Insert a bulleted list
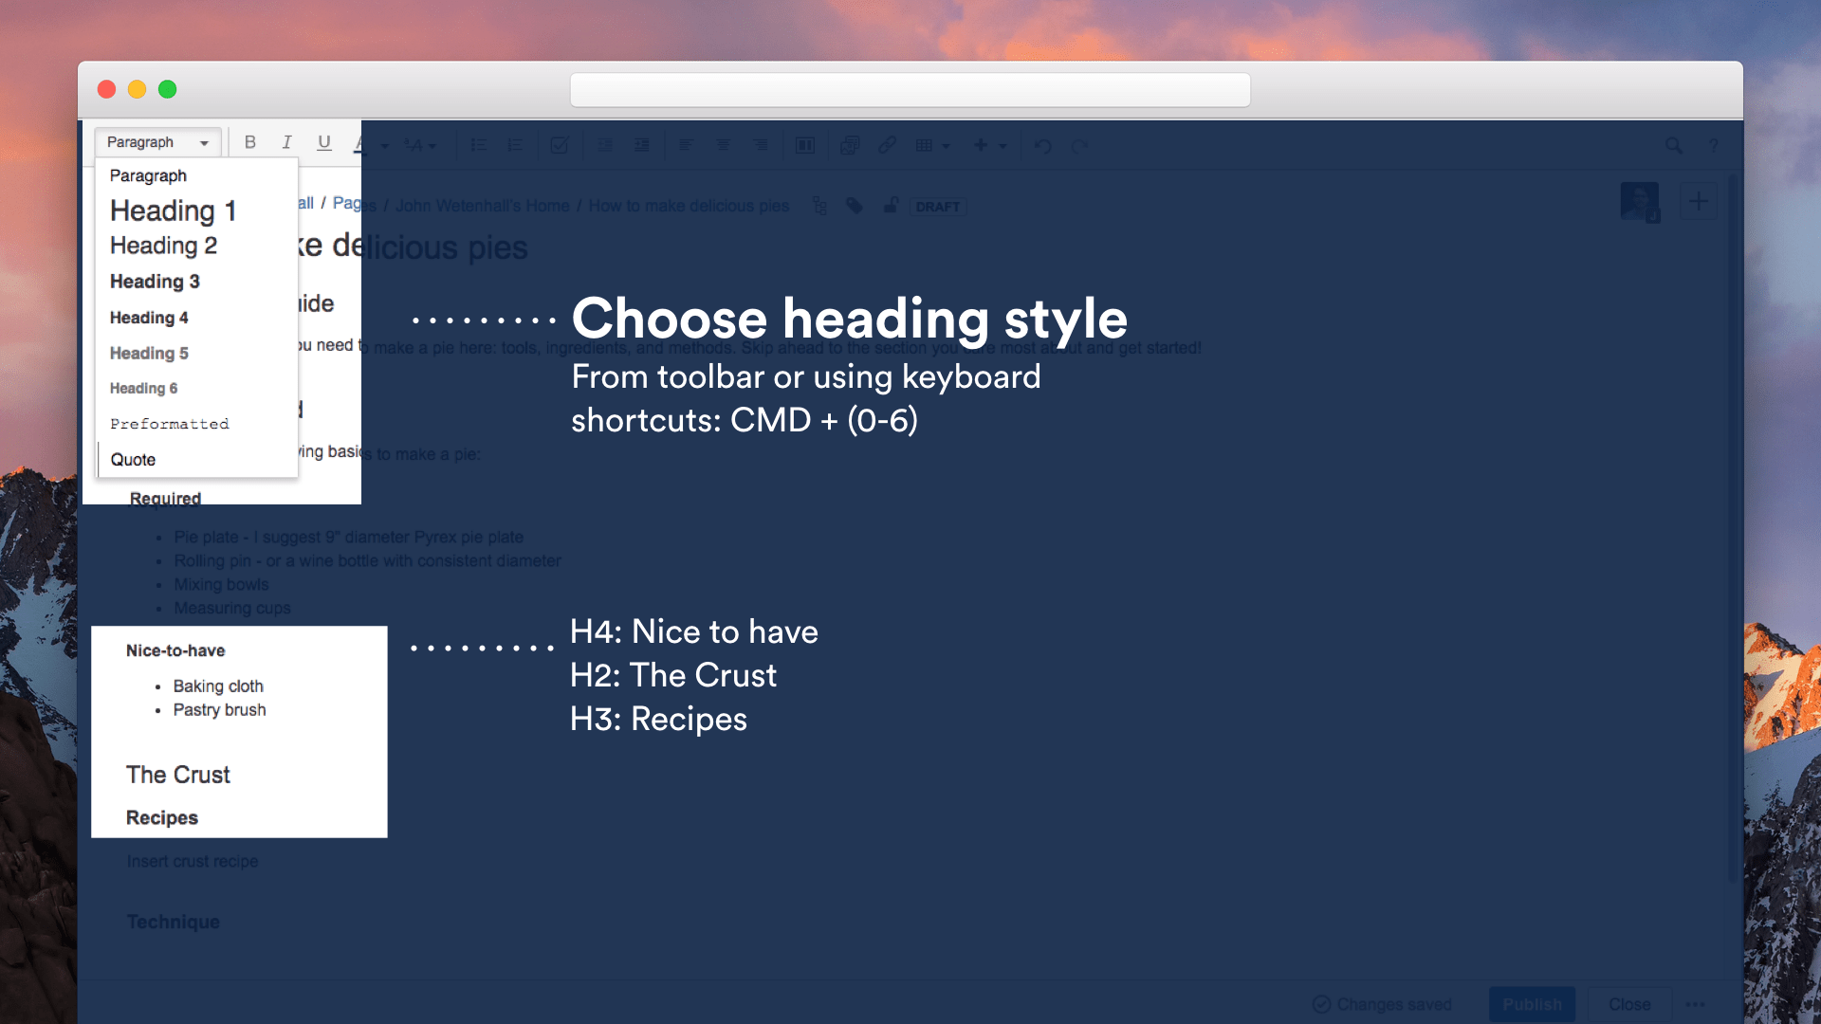The image size is (1821, 1024). click(479, 145)
